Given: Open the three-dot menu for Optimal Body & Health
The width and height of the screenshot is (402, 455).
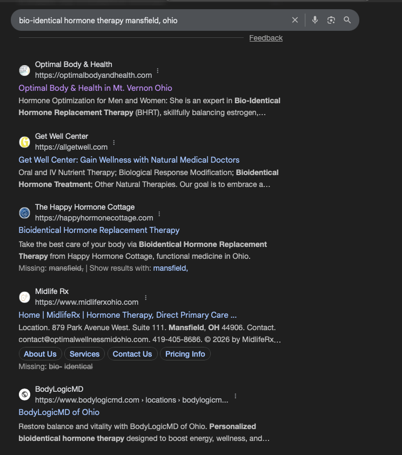Looking at the screenshot, I should point(157,71).
